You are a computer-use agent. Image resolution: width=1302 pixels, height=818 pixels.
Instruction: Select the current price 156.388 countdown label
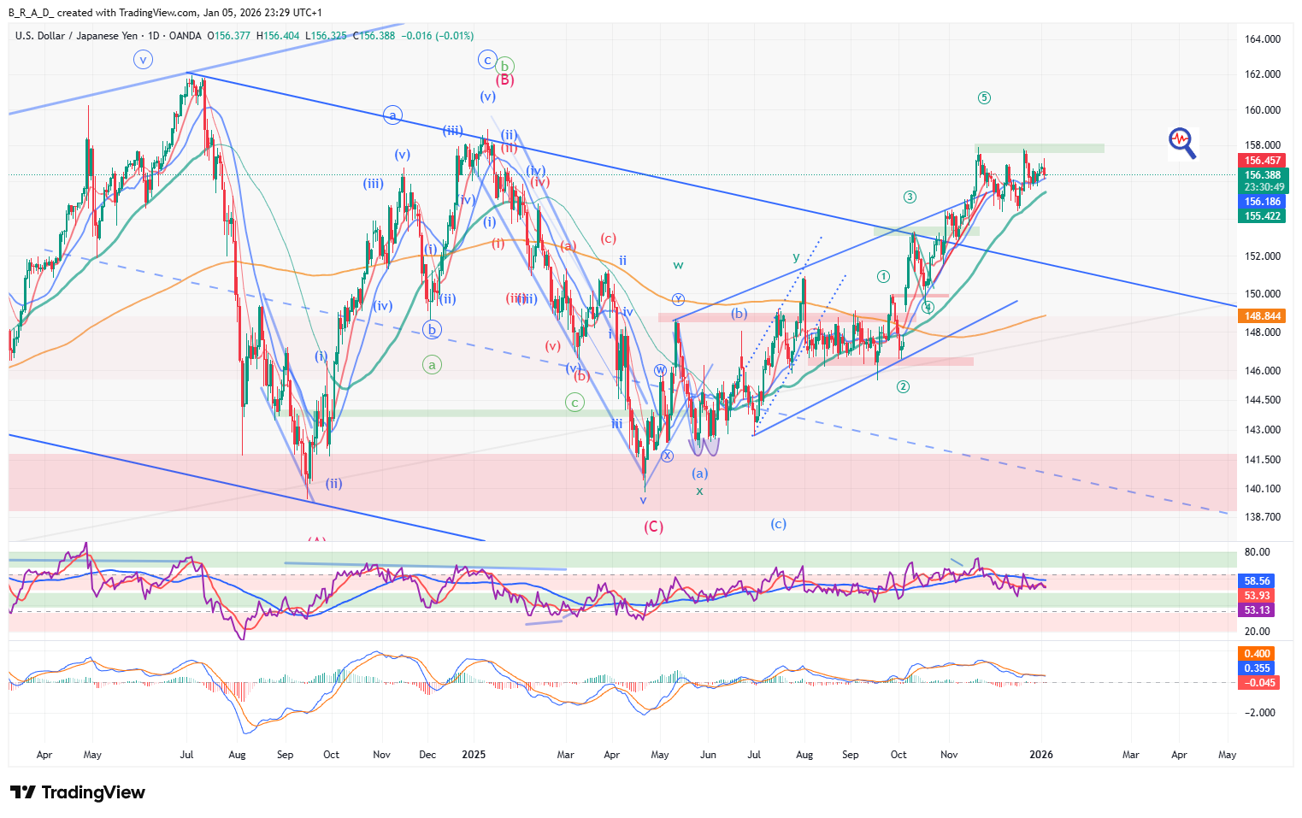(1262, 180)
